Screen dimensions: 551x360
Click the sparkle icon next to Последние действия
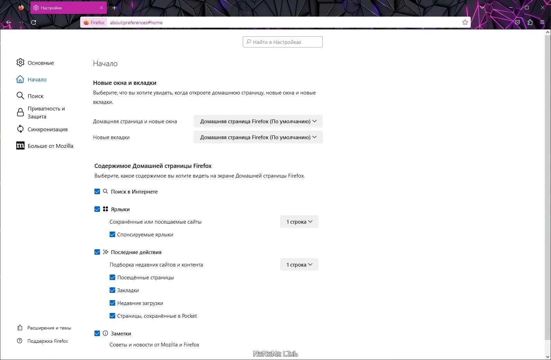pyautogui.click(x=105, y=252)
